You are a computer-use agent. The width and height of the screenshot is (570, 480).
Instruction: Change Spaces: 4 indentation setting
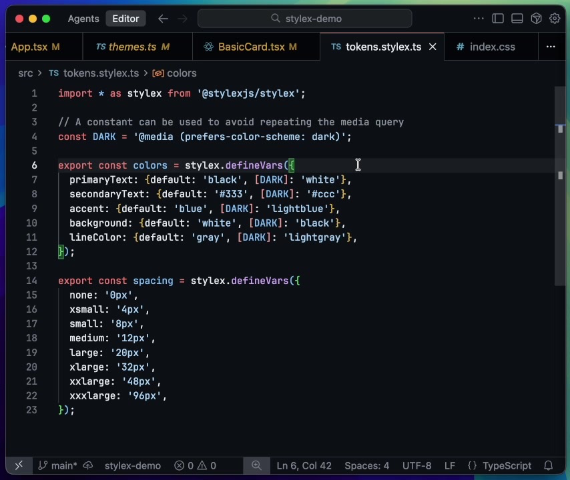click(x=366, y=465)
